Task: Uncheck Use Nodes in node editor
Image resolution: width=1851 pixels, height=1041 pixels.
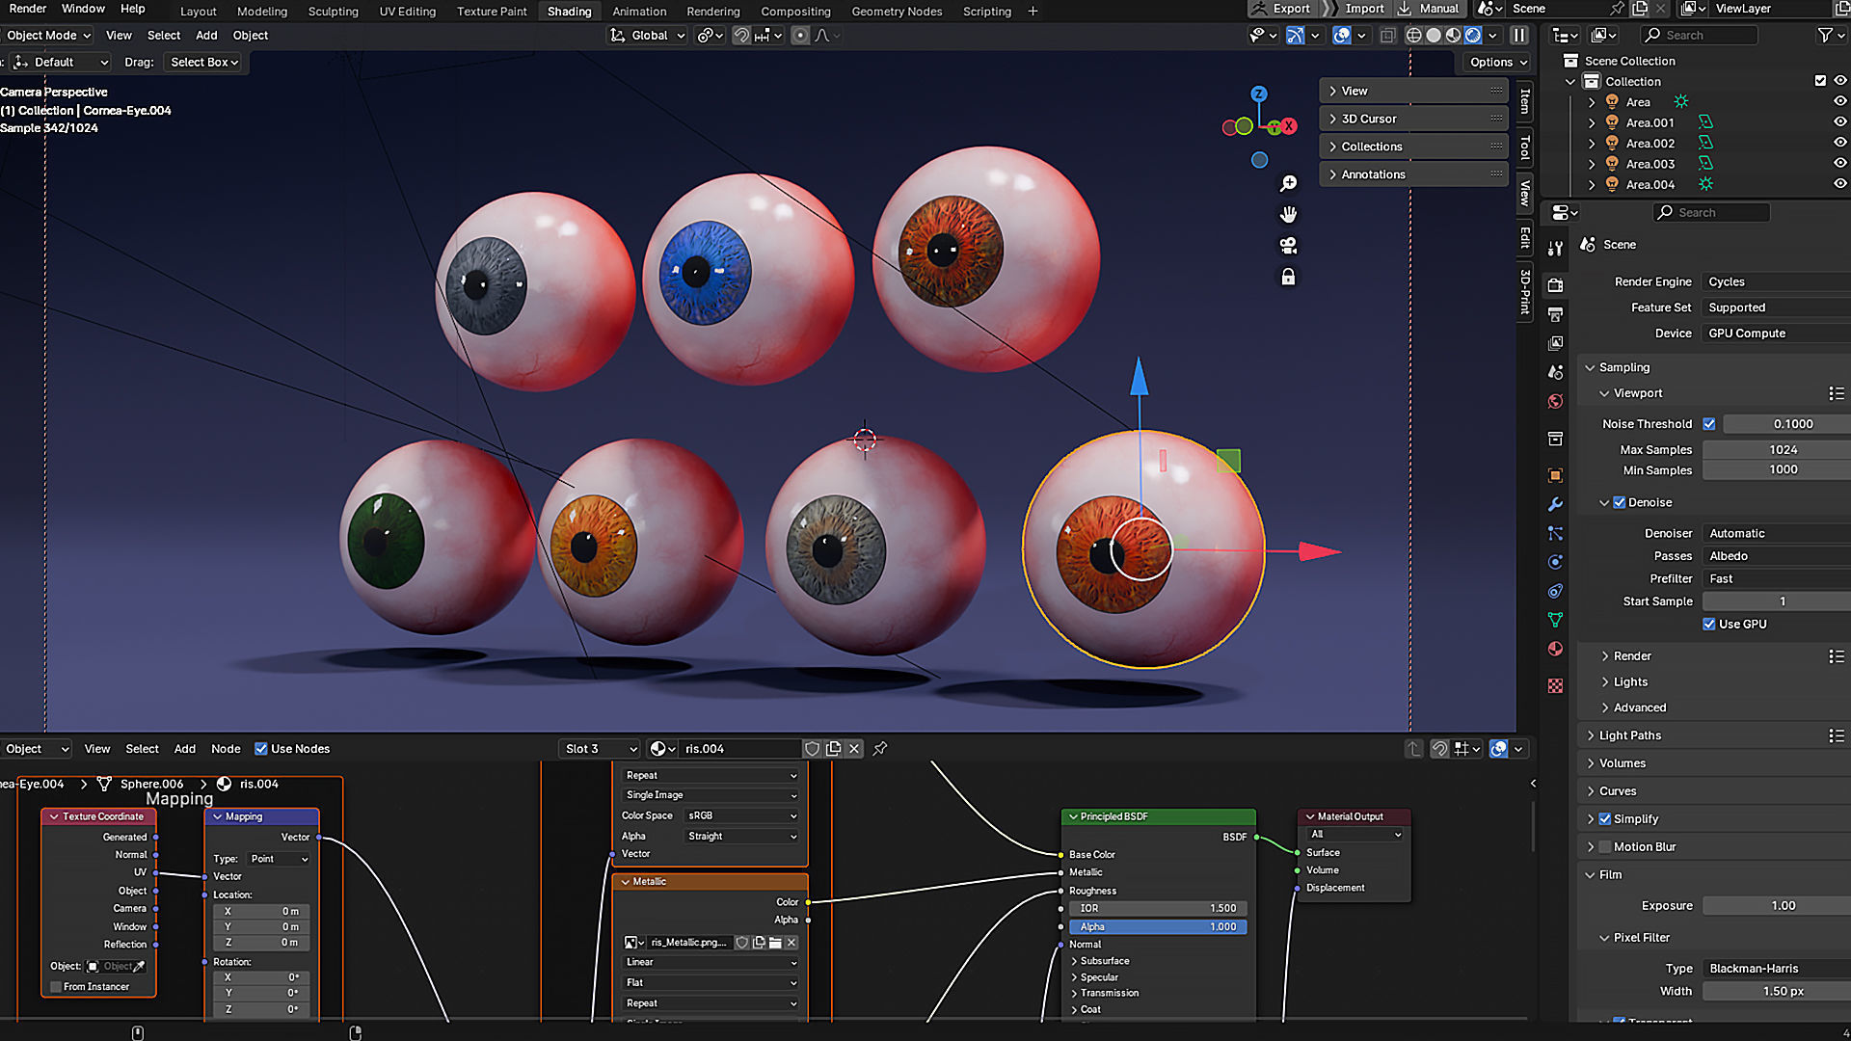Action: click(x=260, y=749)
